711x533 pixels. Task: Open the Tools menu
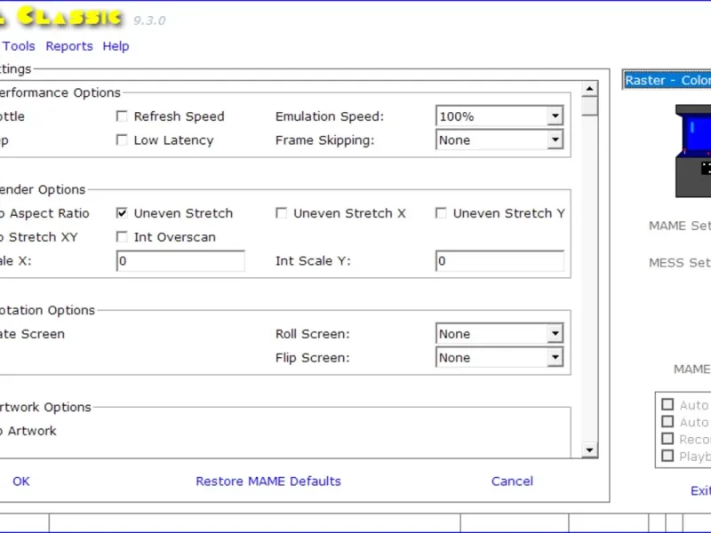point(19,46)
